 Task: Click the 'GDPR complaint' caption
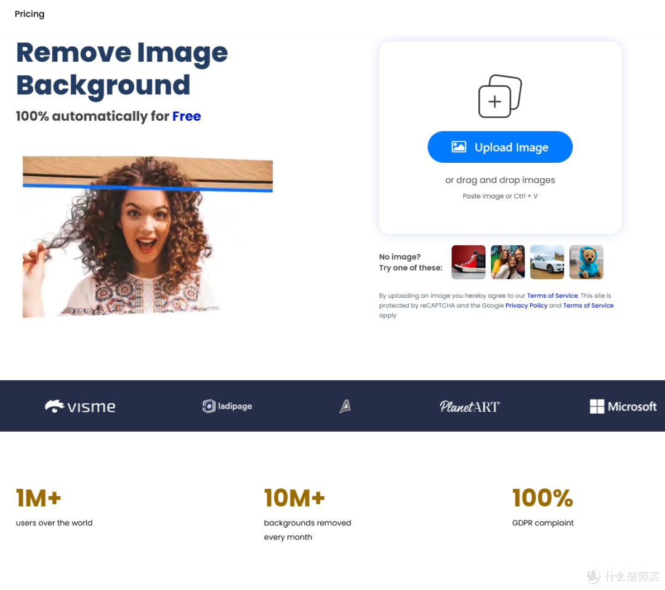click(x=543, y=523)
